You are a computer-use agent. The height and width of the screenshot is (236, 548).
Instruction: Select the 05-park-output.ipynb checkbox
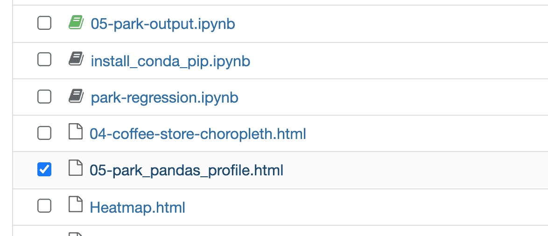tap(44, 22)
